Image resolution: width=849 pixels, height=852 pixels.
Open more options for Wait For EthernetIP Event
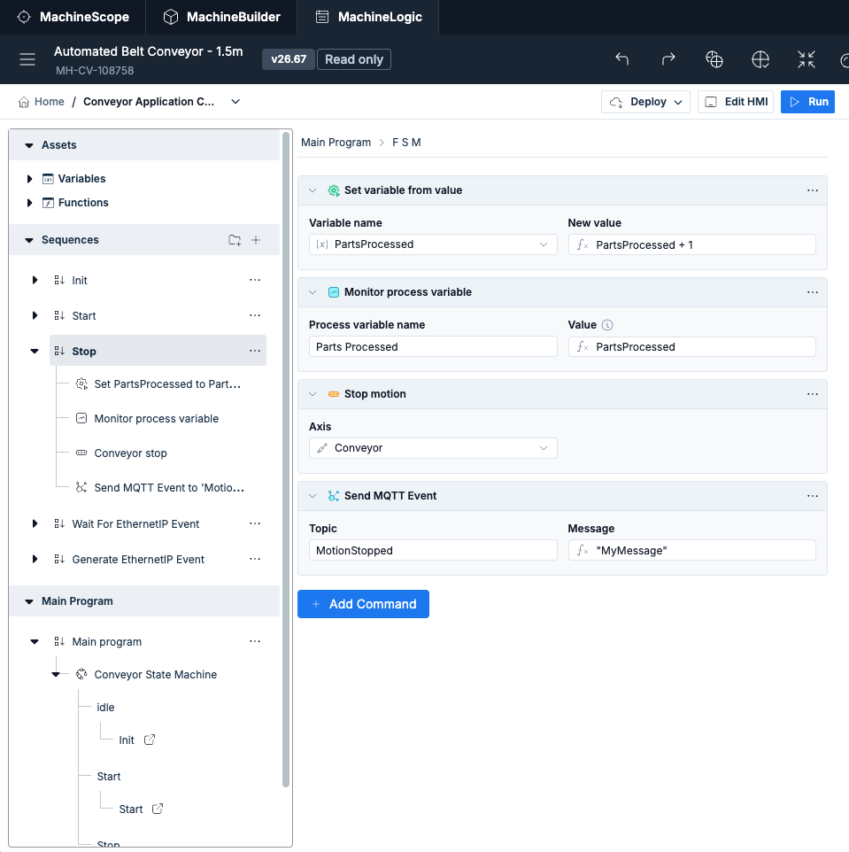click(x=255, y=523)
